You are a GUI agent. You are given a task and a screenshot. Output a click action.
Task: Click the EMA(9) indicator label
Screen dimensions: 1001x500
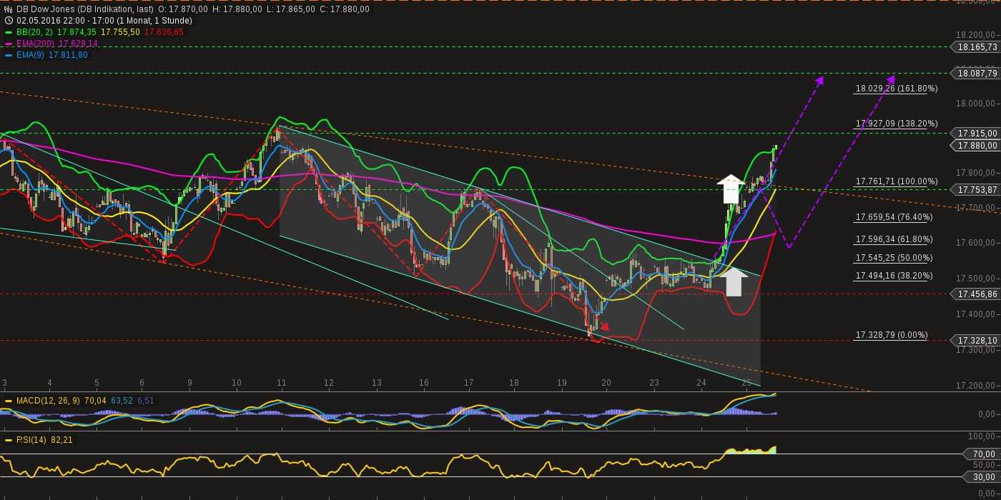pos(30,55)
